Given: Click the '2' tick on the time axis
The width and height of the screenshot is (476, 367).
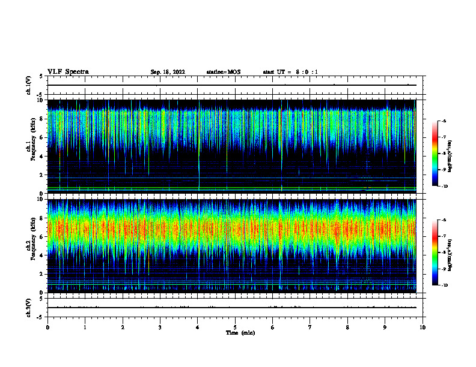Looking at the screenshot, I should 123,327.
